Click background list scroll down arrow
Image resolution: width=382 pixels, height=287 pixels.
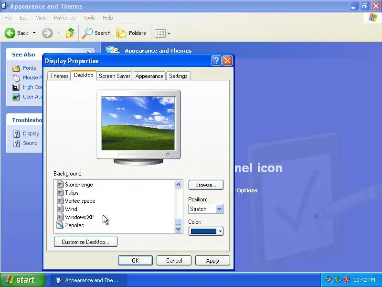coord(178,229)
